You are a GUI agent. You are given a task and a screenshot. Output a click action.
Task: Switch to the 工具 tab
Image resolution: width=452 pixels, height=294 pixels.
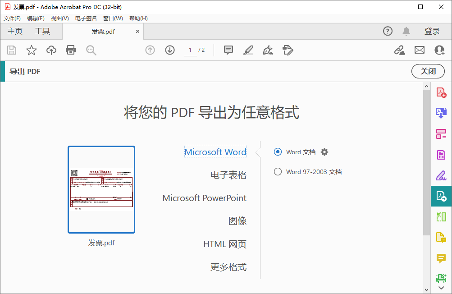tap(42, 31)
